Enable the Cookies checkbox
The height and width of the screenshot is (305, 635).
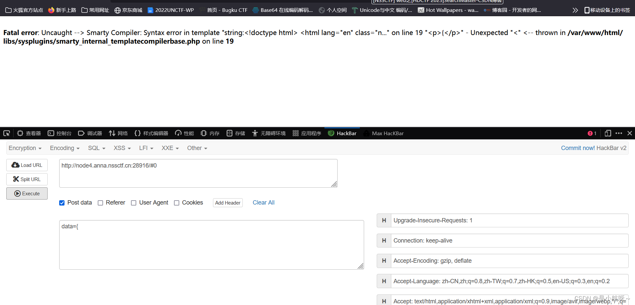[x=177, y=203]
